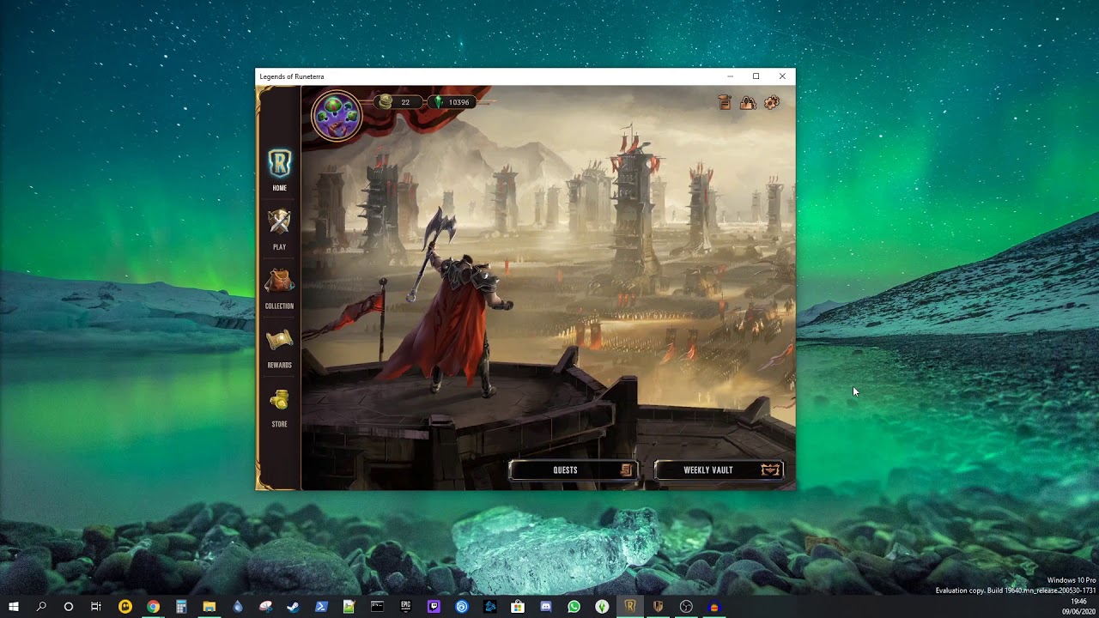Viewport: 1099px width, 618px height.
Task: Launch Google Chrome from the taskbar
Action: tap(153, 607)
